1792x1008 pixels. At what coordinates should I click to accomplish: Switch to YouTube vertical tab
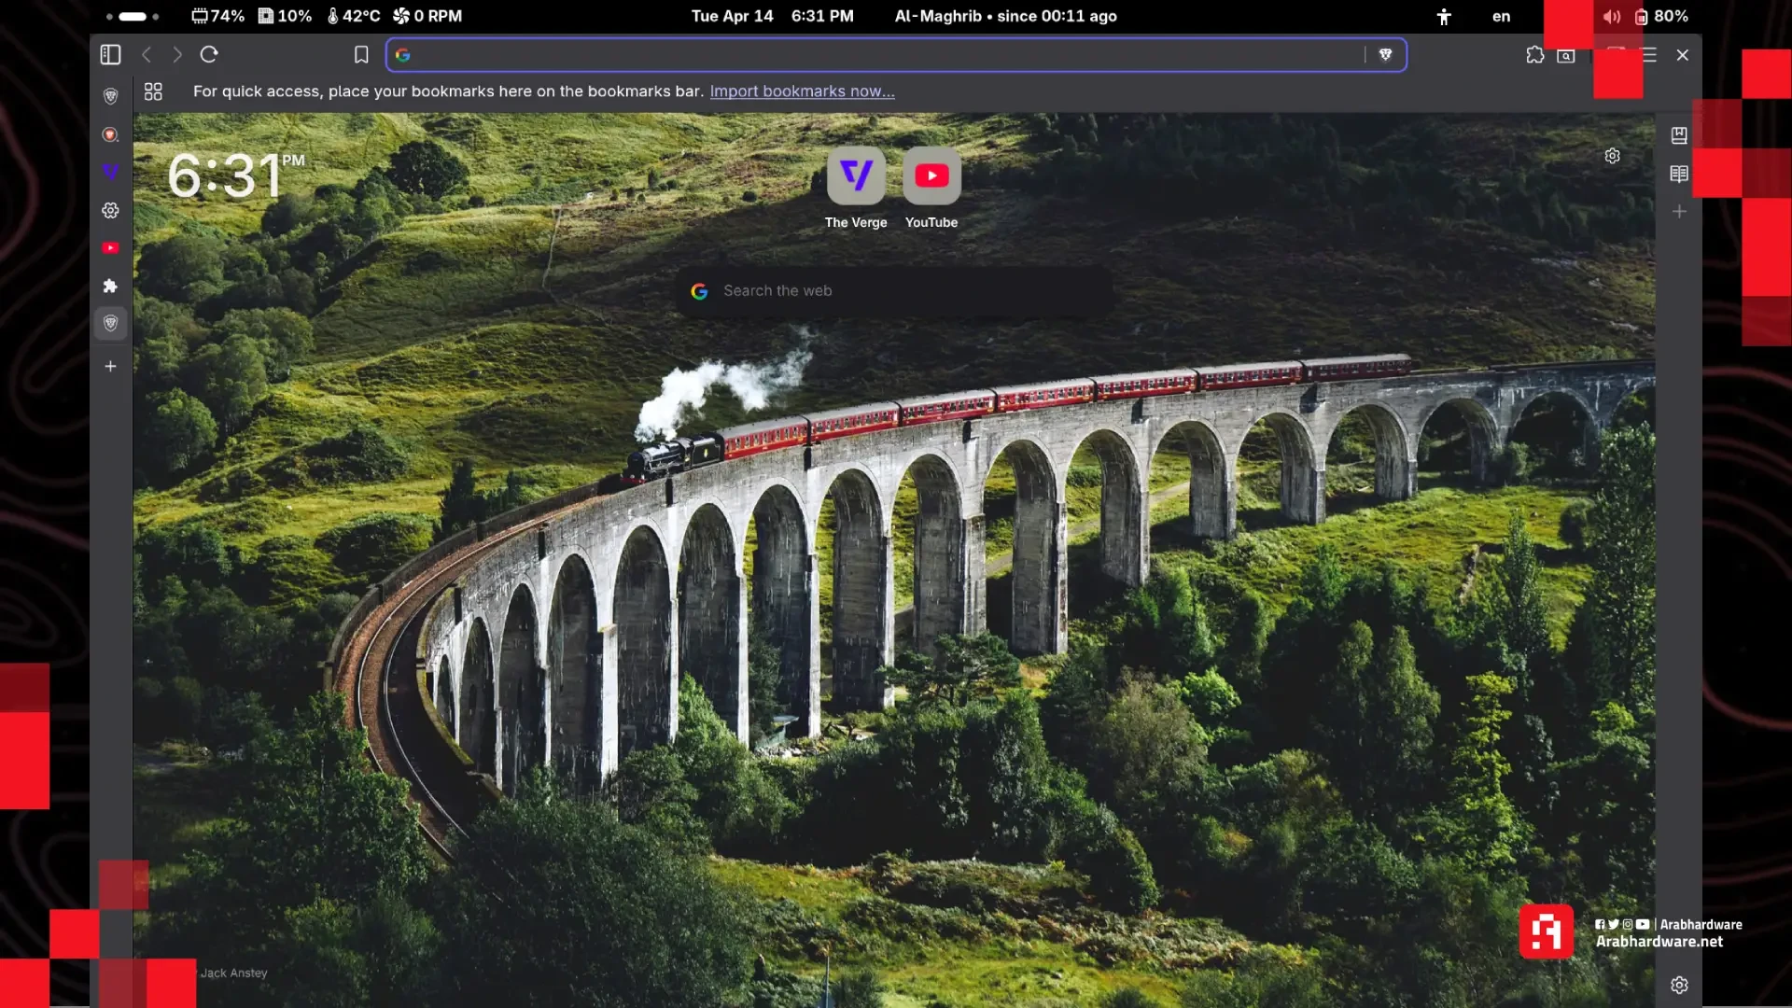[x=110, y=247]
